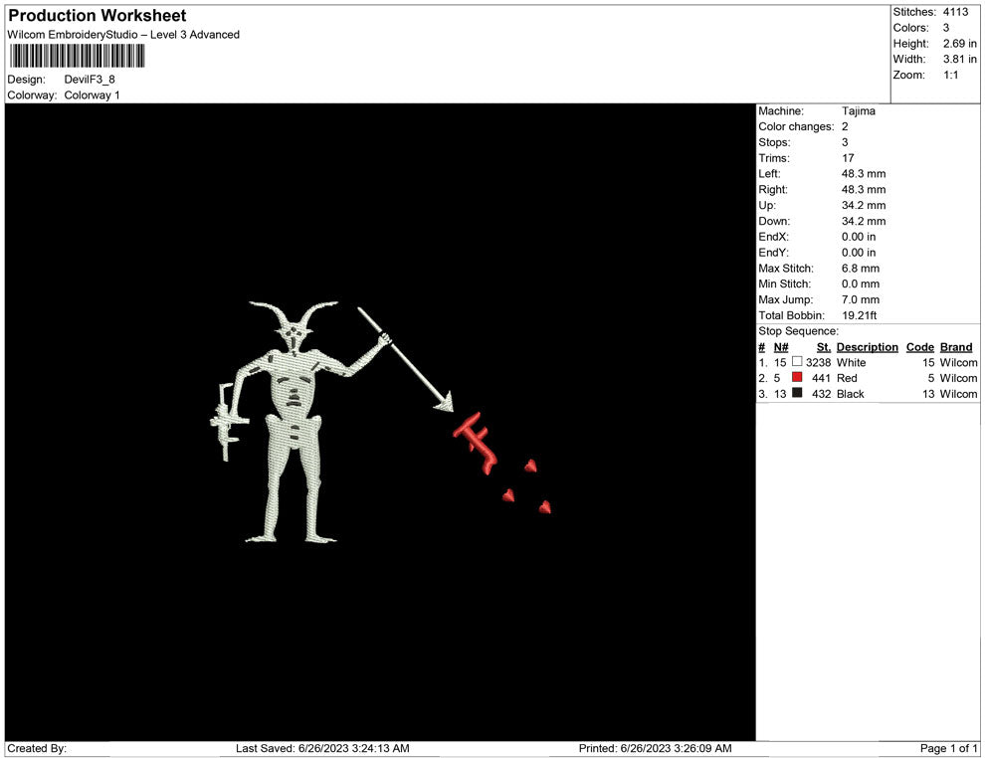Viewport: 985px width, 758px height.
Task: Click the Trims value 17
Action: 848,157
